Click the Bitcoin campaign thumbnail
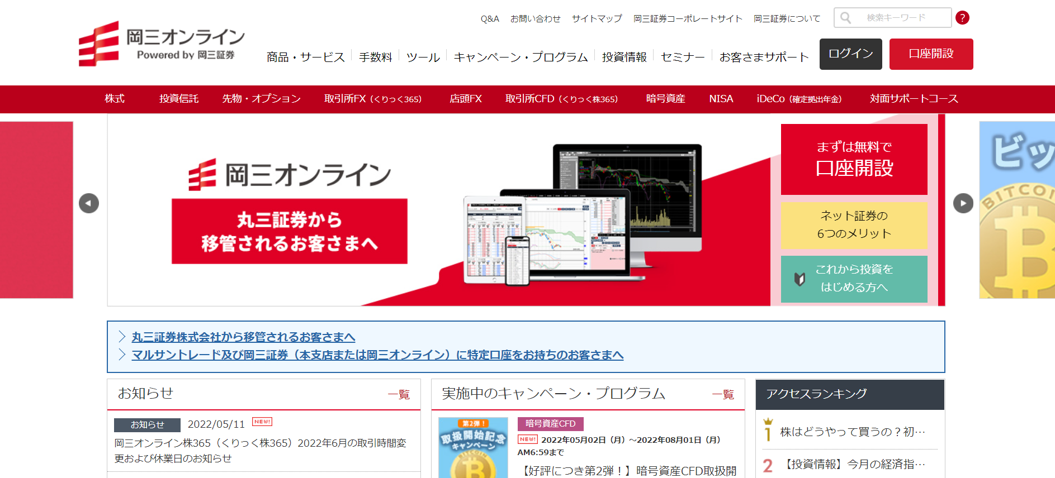Image resolution: width=1055 pixels, height=478 pixels. [x=473, y=448]
